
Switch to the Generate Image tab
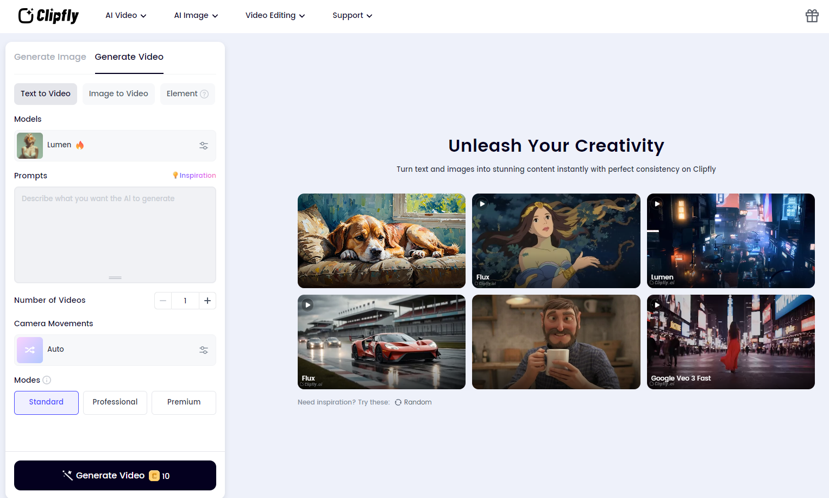50,57
